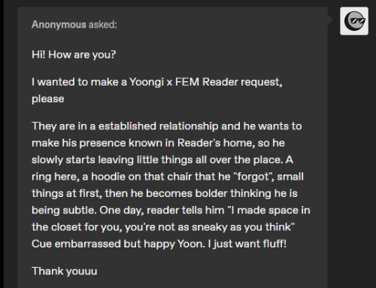Click the ask bubble pointer beside avatar
The height and width of the screenshot is (288, 376).
pos(330,20)
